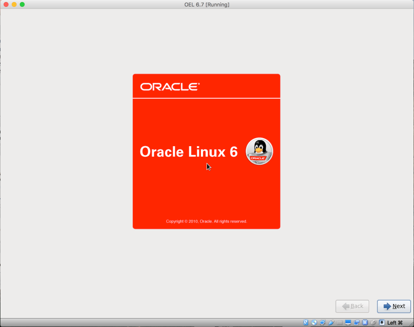Click the hard disk activity status icon
This screenshot has height=327, width=414.
(x=306, y=323)
